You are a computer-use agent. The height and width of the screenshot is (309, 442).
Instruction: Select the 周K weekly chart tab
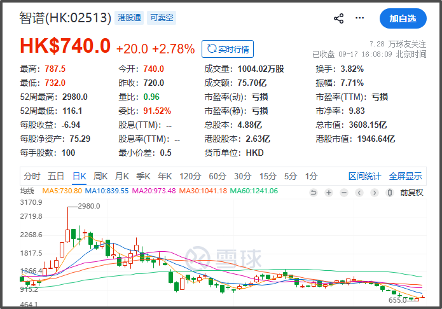click(x=100, y=177)
